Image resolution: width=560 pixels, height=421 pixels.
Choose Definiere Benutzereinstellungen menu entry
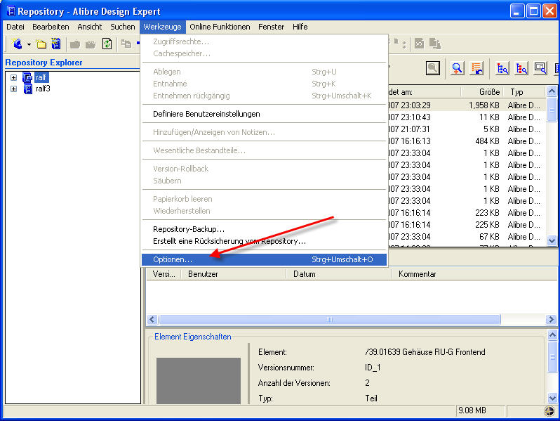(265, 114)
